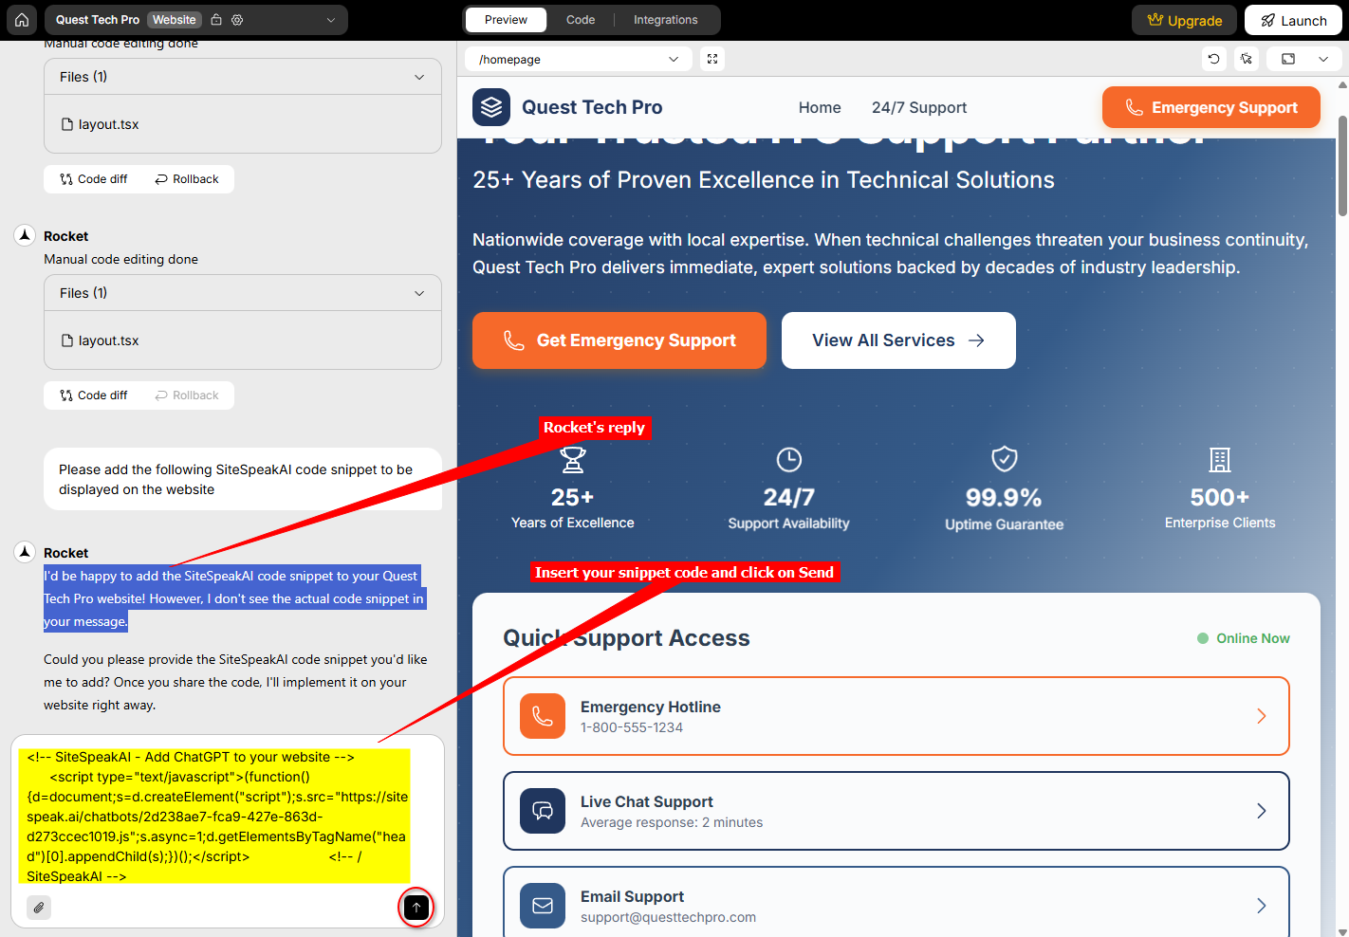This screenshot has height=937, width=1349.
Task: Click the user message about SiteSpeakAI snippet
Action: click(243, 479)
